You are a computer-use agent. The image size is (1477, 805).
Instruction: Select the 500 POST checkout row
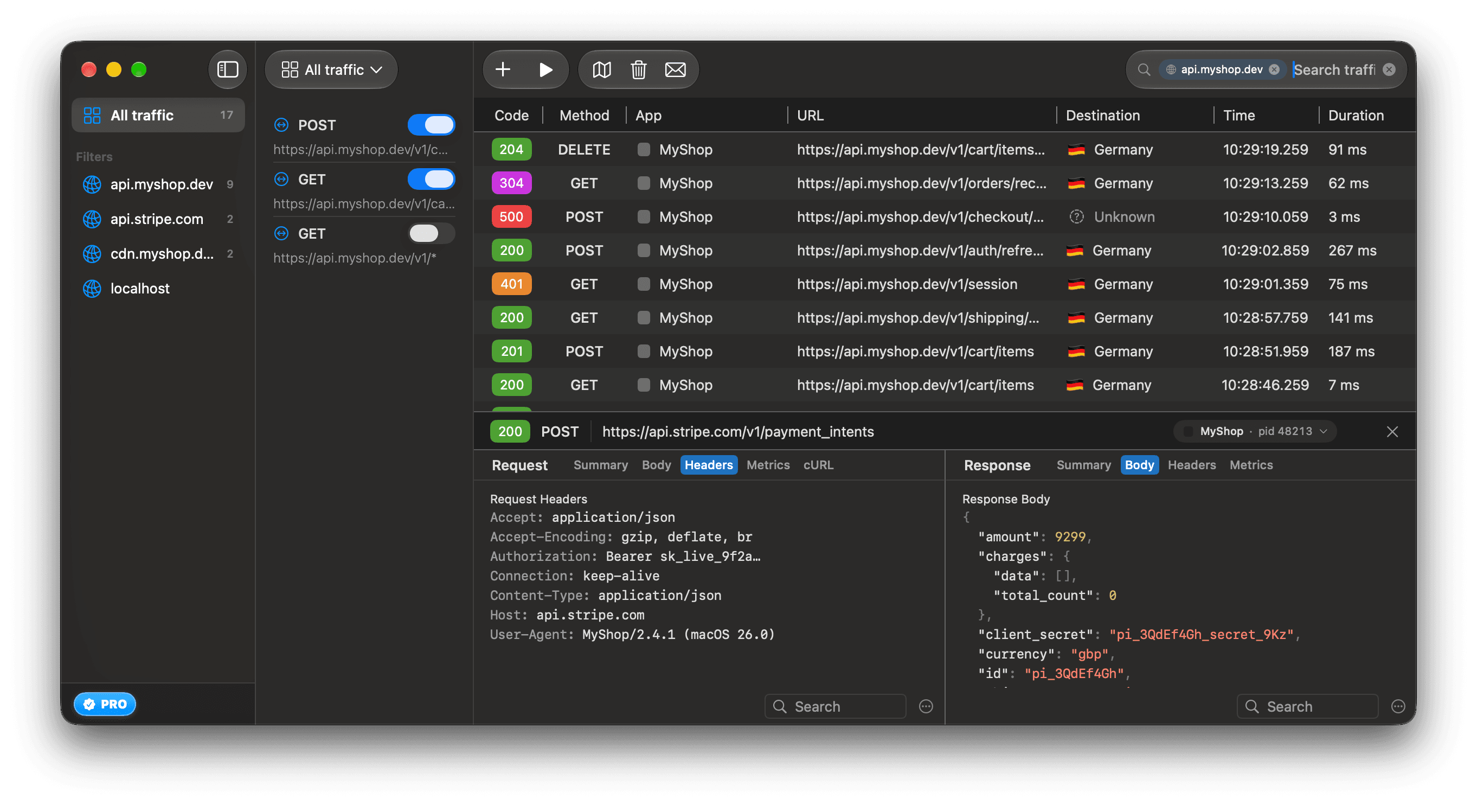coord(945,217)
